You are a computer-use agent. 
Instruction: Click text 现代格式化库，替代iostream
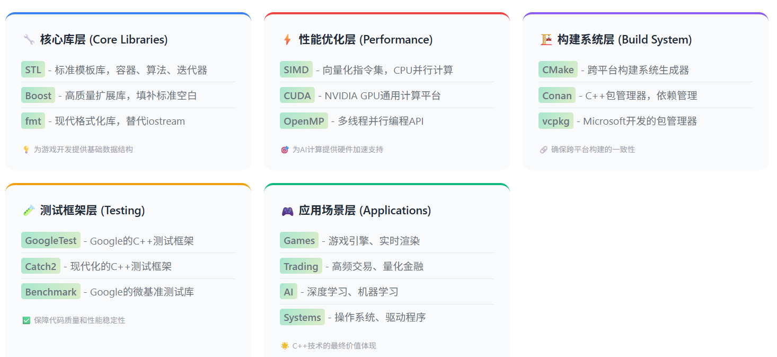120,121
